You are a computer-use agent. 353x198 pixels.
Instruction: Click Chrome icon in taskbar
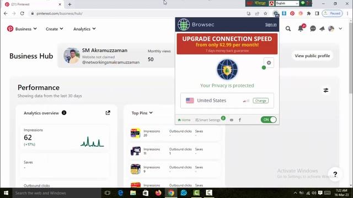coord(171,193)
